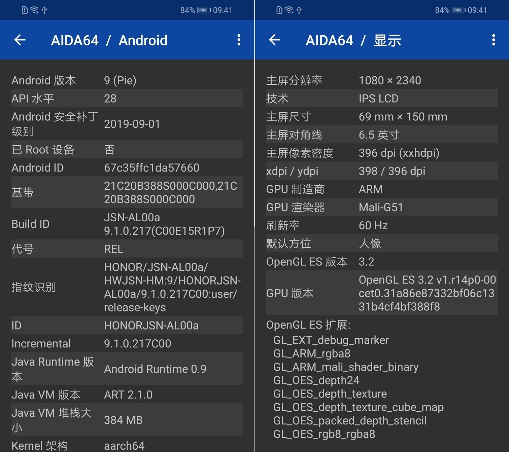Select heap size value '384 MB'
Image resolution: width=509 pixels, height=452 pixels.
click(x=123, y=420)
